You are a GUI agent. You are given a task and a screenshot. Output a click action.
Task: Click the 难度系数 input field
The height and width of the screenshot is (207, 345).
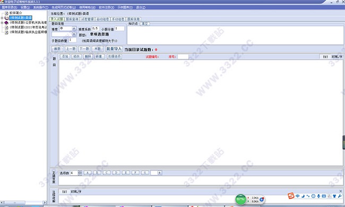(x=96, y=29)
